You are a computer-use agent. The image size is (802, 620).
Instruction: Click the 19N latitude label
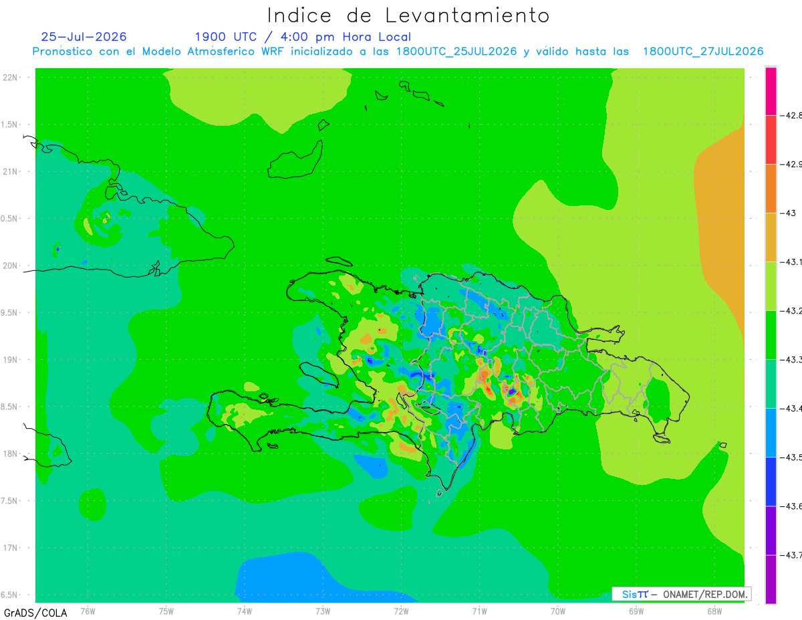tap(11, 360)
